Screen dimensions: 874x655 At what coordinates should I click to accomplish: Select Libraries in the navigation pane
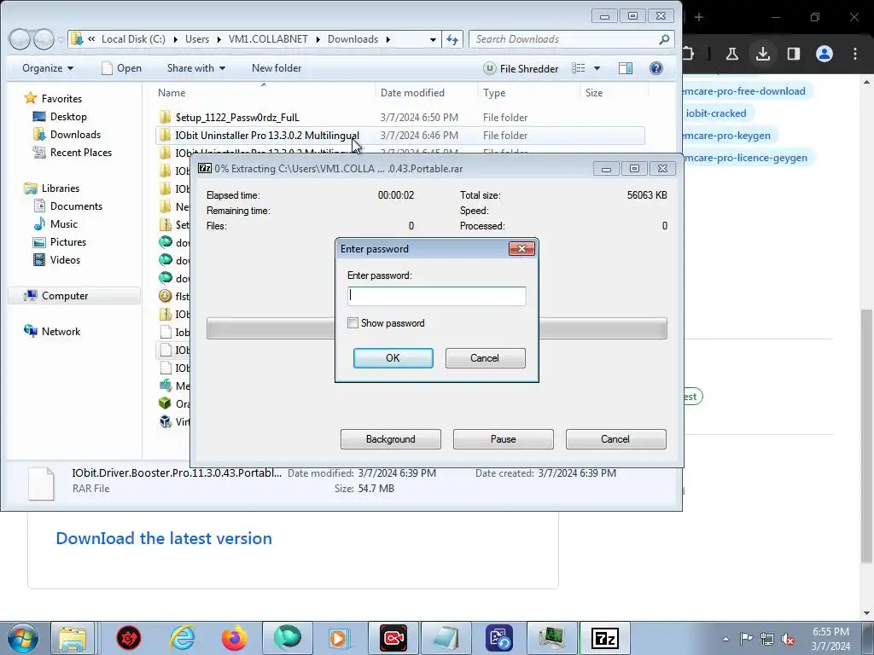(61, 188)
